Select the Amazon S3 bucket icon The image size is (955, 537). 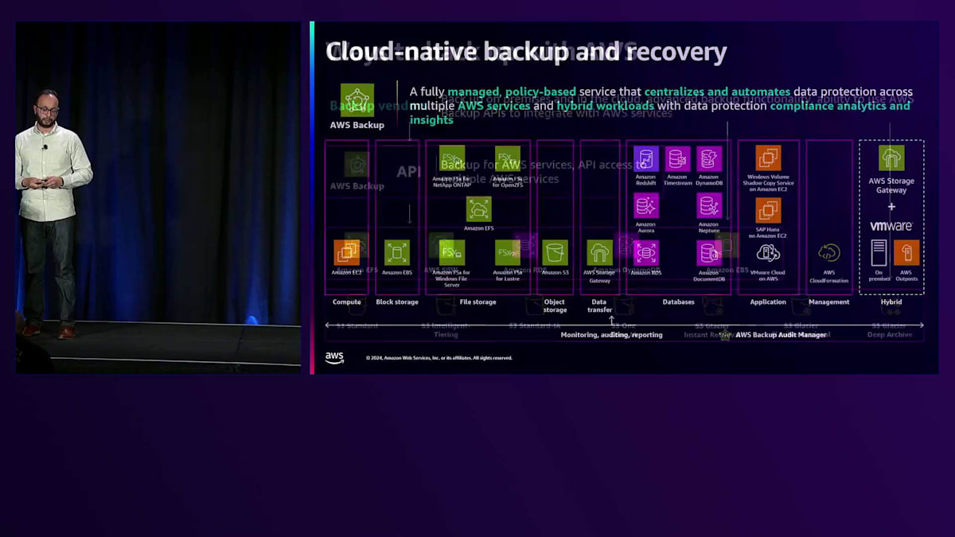[555, 252]
